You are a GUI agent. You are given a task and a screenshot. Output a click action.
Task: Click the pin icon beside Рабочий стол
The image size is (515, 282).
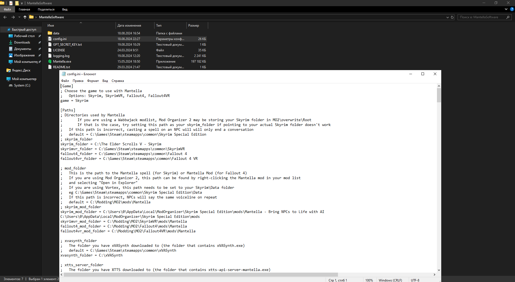pos(40,36)
